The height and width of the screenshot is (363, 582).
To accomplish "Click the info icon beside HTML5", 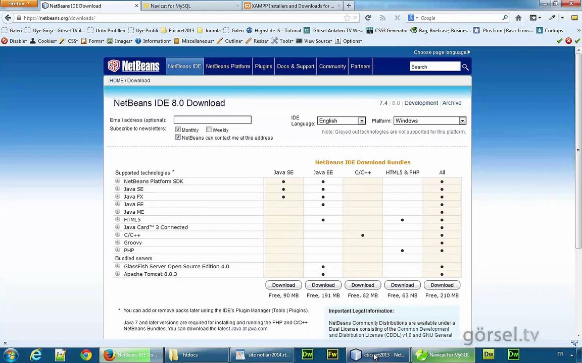I will click(118, 219).
